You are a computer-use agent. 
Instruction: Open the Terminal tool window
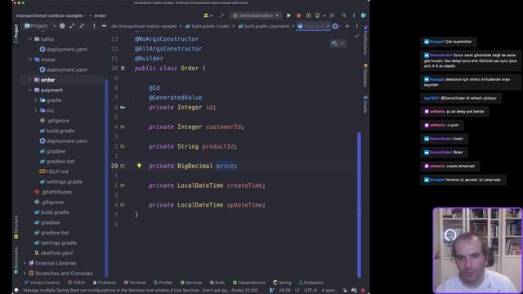135,283
